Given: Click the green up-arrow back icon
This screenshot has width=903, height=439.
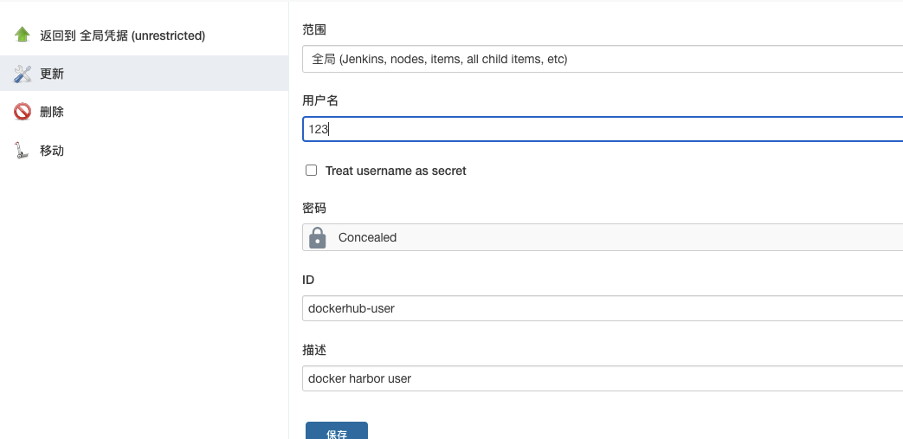Looking at the screenshot, I should click(23, 36).
